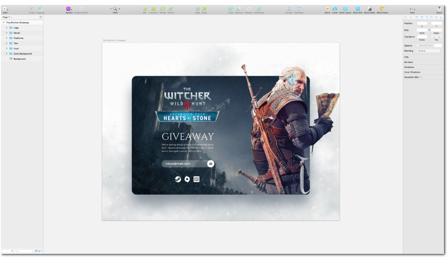Click the align bottom inspector icon
Viewport: 448px width, 257px height.
(x=441, y=17)
